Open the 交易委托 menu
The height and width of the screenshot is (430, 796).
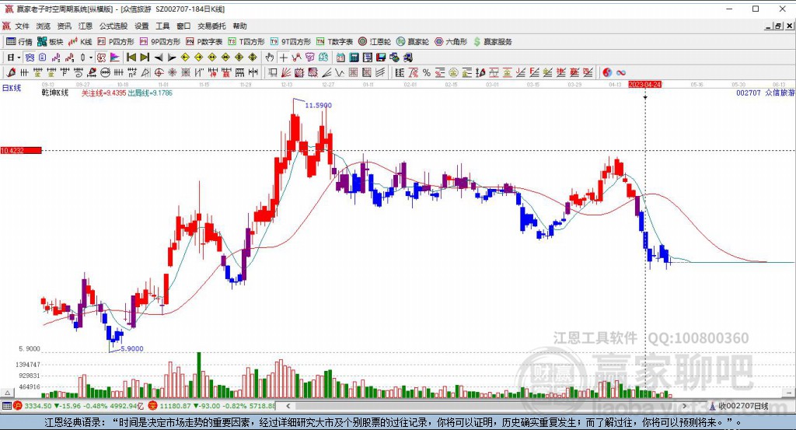click(211, 26)
